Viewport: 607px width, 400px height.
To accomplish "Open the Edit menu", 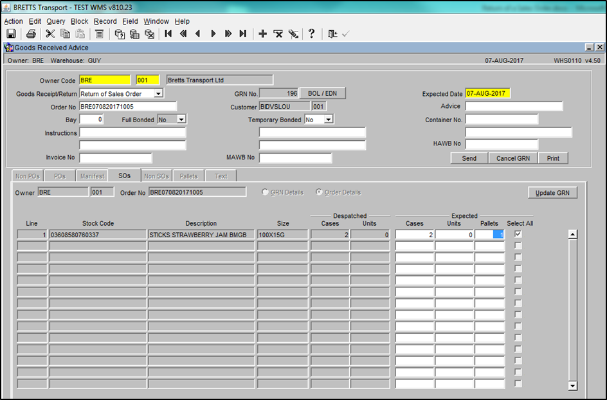I will coord(35,21).
